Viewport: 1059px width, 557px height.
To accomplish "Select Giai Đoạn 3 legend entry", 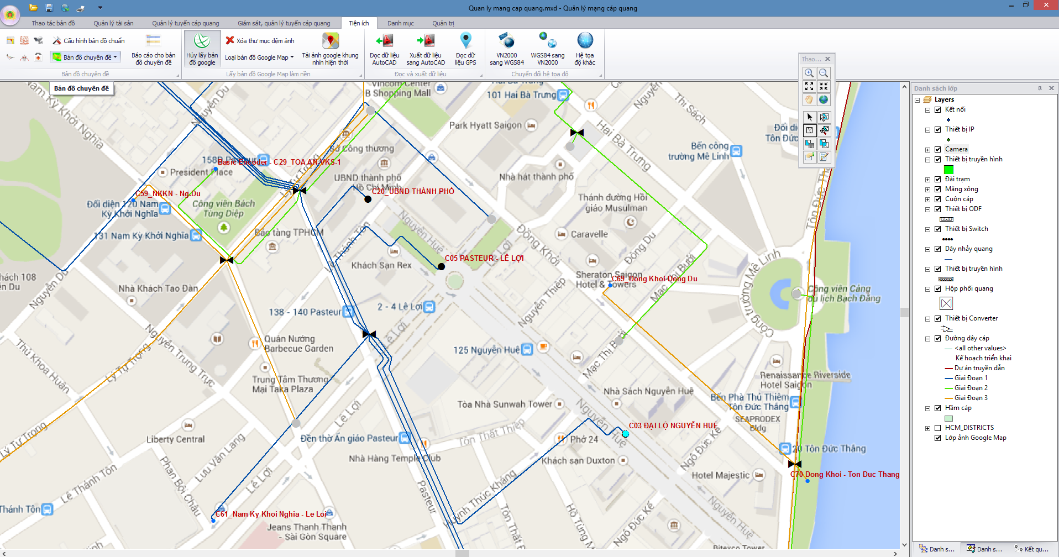I will 971,398.
